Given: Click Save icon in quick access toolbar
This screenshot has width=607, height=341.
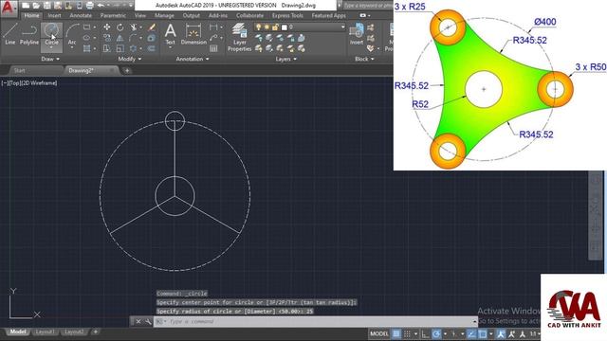Looking at the screenshot, I should coord(46,6).
